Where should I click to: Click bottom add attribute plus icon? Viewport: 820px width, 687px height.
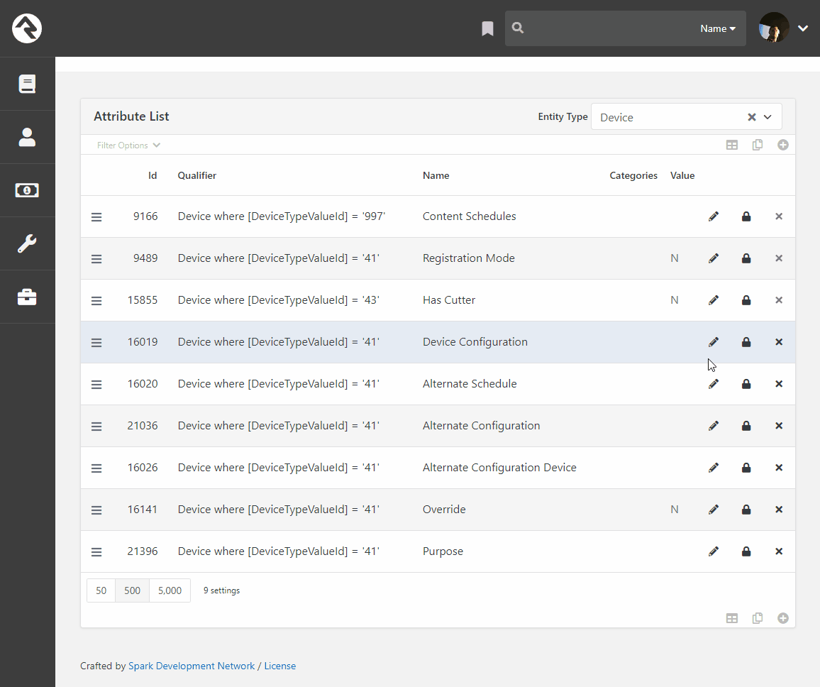click(783, 618)
